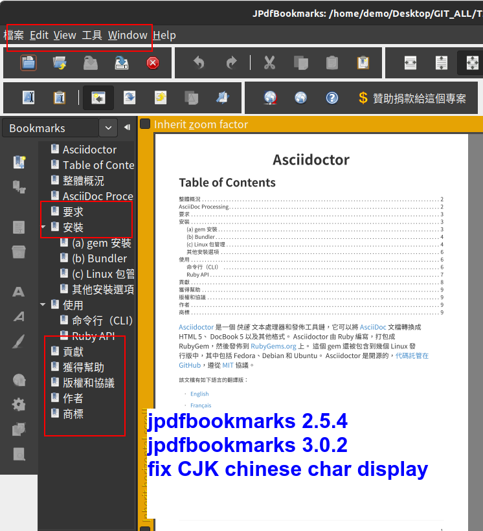Image resolution: width=483 pixels, height=531 pixels.
Task: Click the Cut scissors icon
Action: click(269, 63)
